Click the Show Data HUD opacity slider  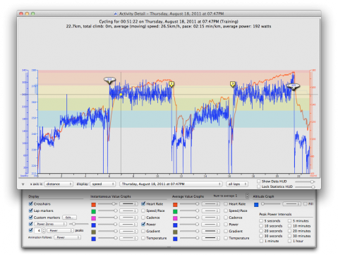pos(305,182)
